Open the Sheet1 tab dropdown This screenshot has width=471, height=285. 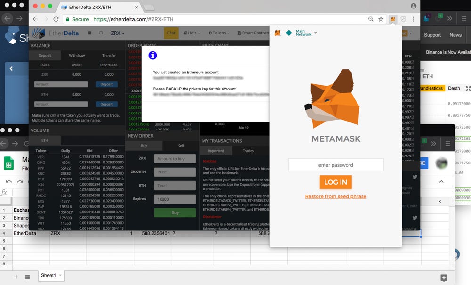(60, 275)
